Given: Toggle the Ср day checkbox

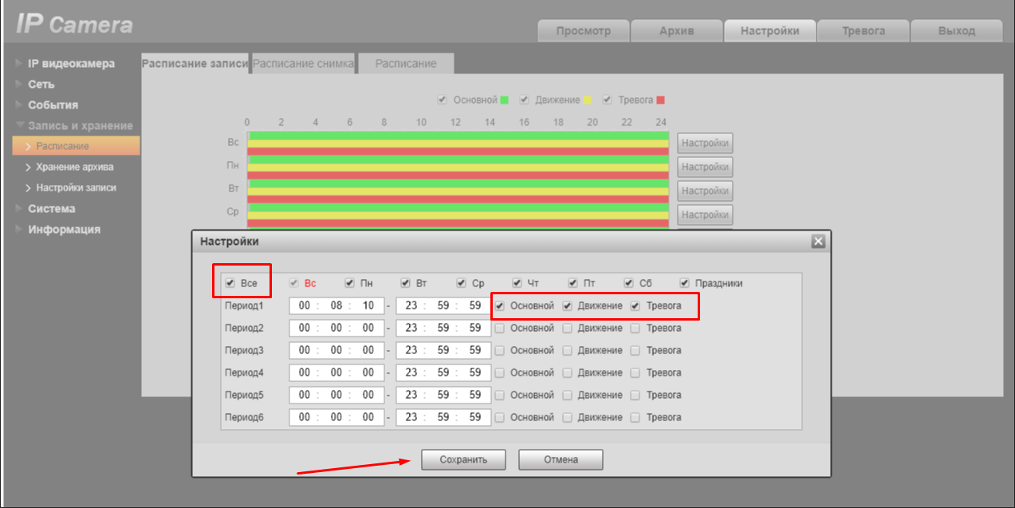Looking at the screenshot, I should 461,283.
